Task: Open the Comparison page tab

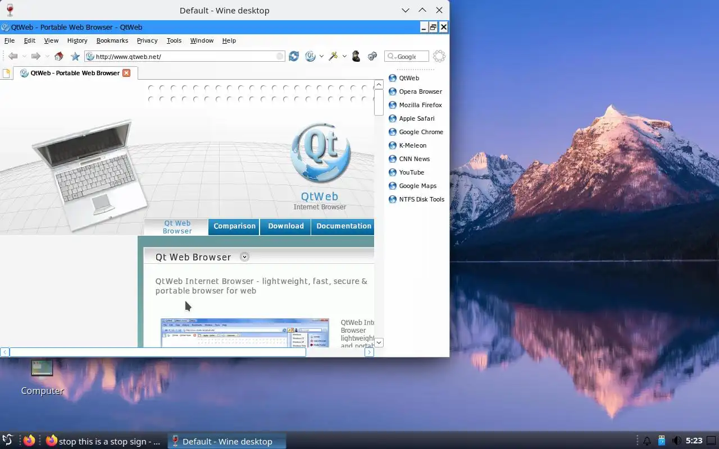Action: click(x=234, y=226)
